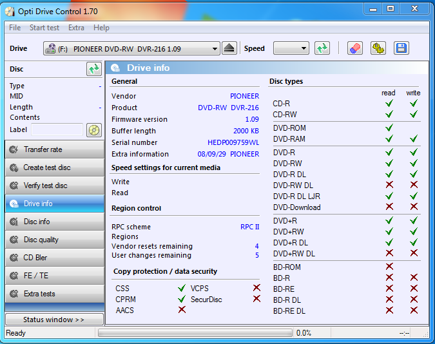Click the disc Label input field

coord(57,129)
